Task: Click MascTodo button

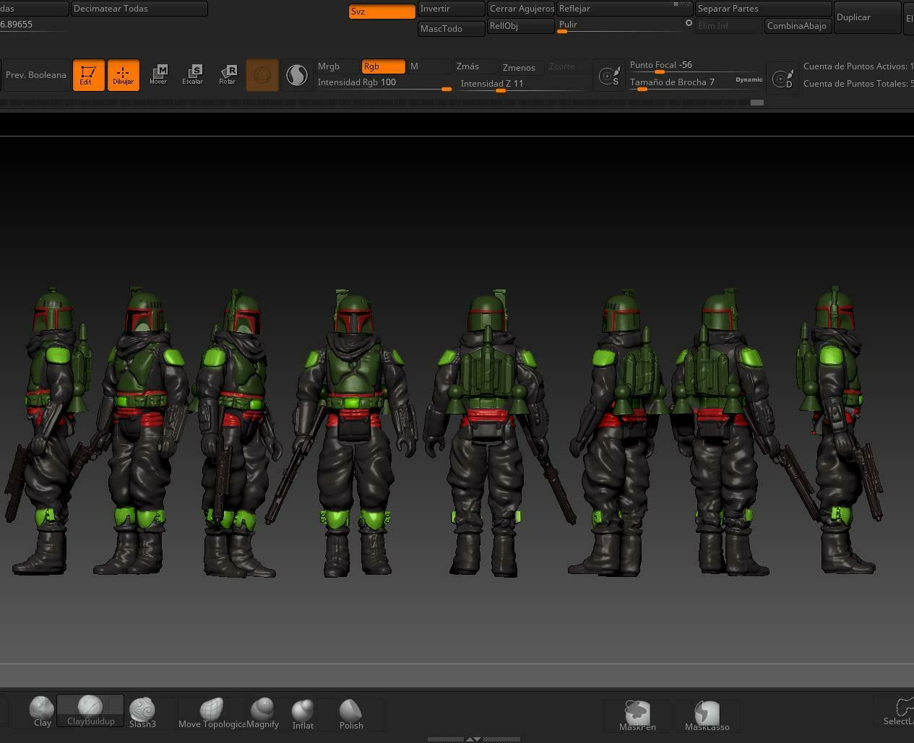Action: [x=451, y=29]
